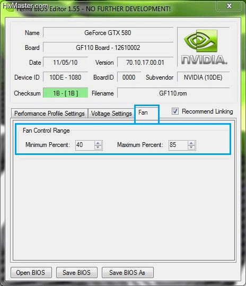The height and width of the screenshot is (286, 246).
Task: Click the Checksum label
Action: pyautogui.click(x=28, y=93)
